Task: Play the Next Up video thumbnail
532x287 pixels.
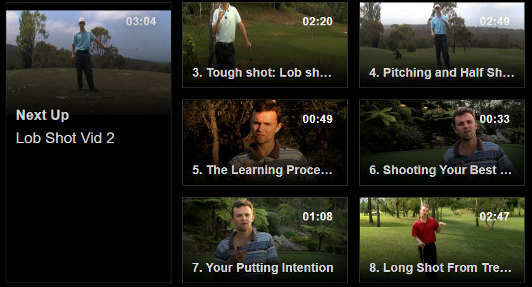Action: pyautogui.click(x=88, y=57)
